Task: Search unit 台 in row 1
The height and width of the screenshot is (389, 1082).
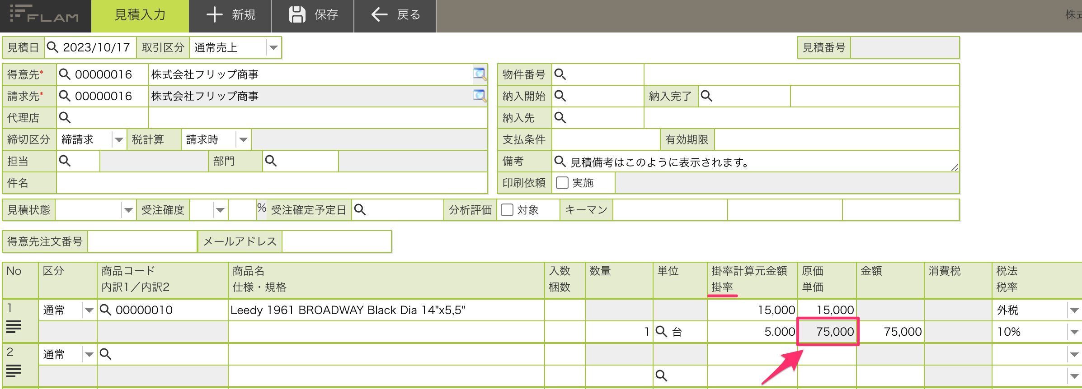Action: (661, 332)
